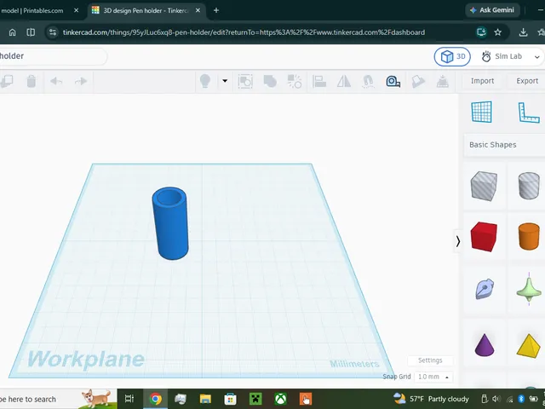Click the Import button
545x409 pixels.
tap(482, 81)
